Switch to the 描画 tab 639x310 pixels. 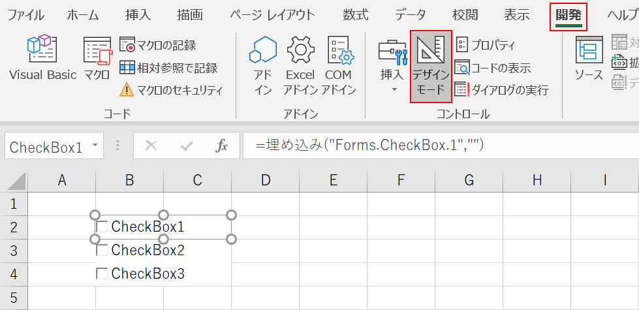click(190, 16)
